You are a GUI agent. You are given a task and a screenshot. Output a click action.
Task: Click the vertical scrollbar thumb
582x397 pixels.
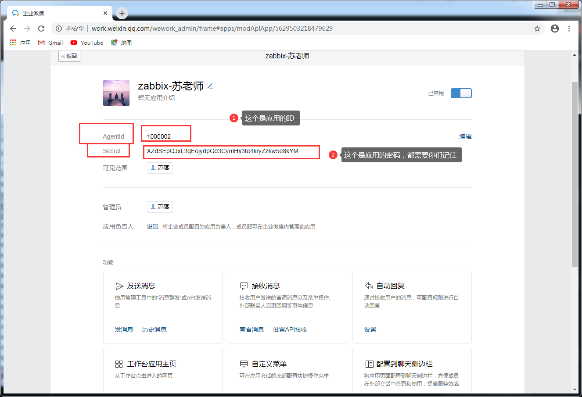(575, 175)
